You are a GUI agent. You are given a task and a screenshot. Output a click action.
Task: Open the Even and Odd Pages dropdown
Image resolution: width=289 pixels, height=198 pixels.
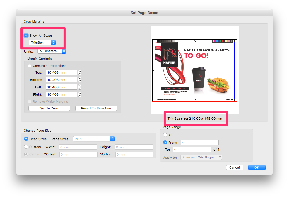click(201, 157)
